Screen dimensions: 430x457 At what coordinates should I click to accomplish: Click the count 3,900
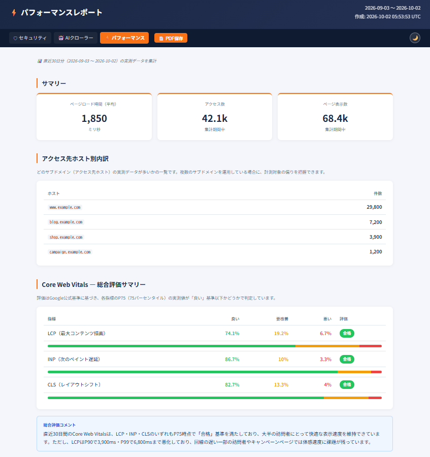376,237
